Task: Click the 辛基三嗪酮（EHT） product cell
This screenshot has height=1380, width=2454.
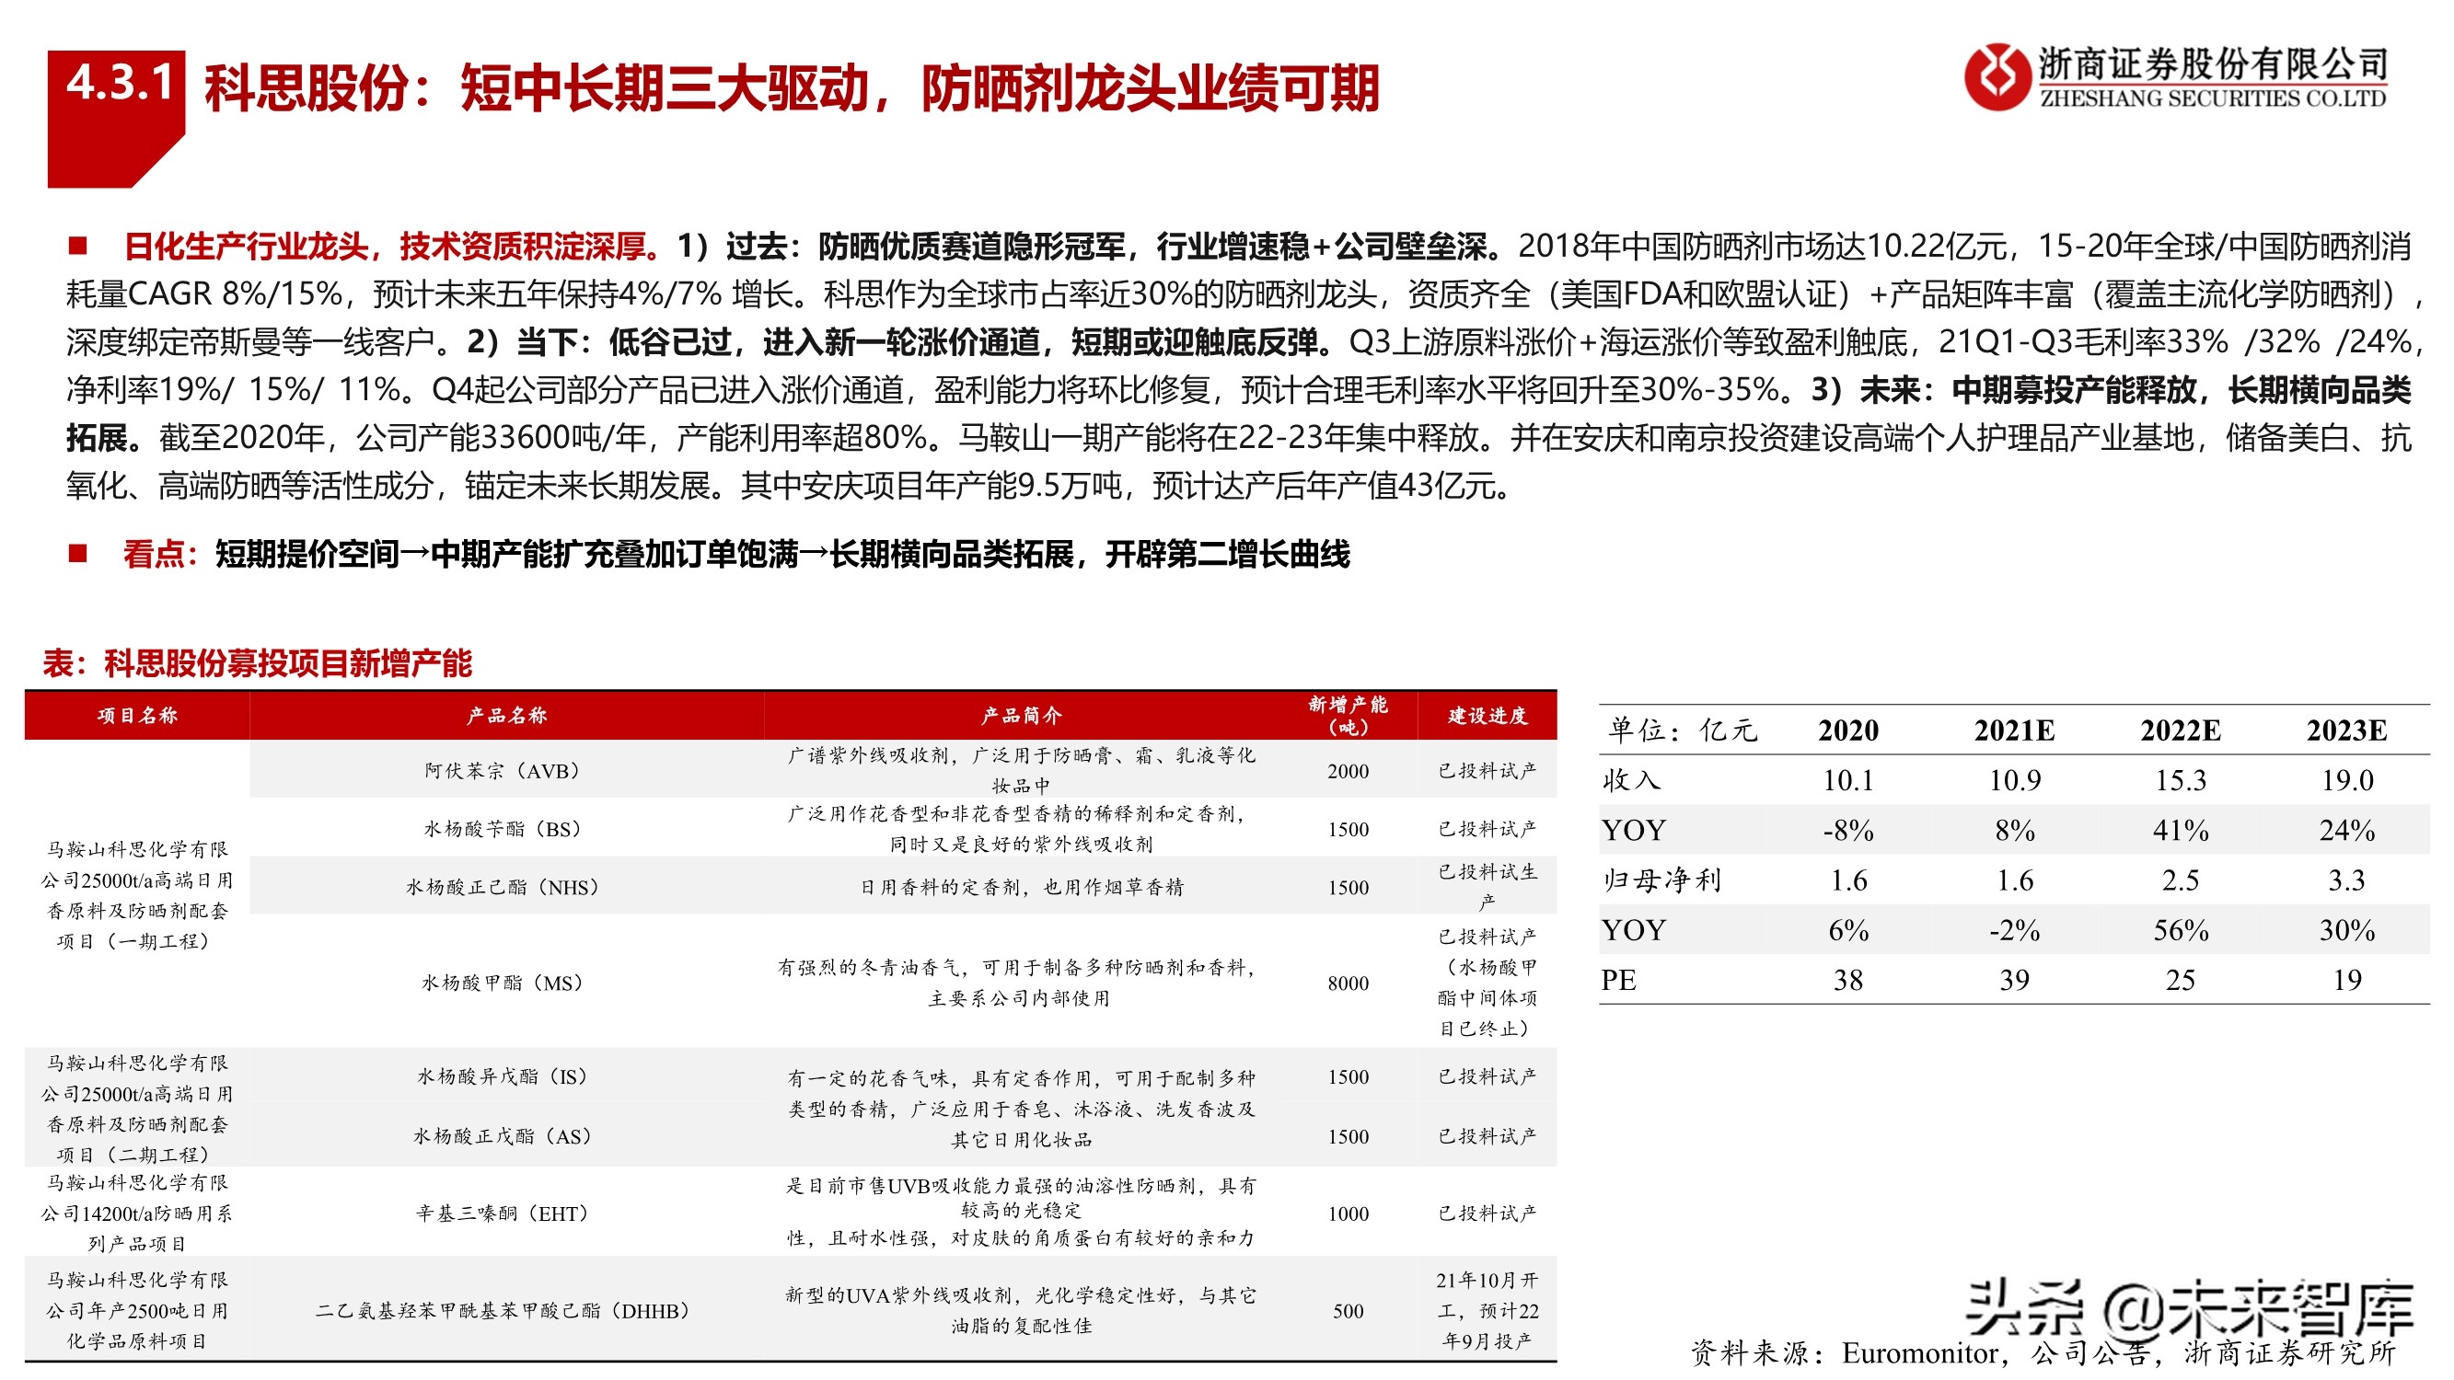Action: (x=507, y=1213)
